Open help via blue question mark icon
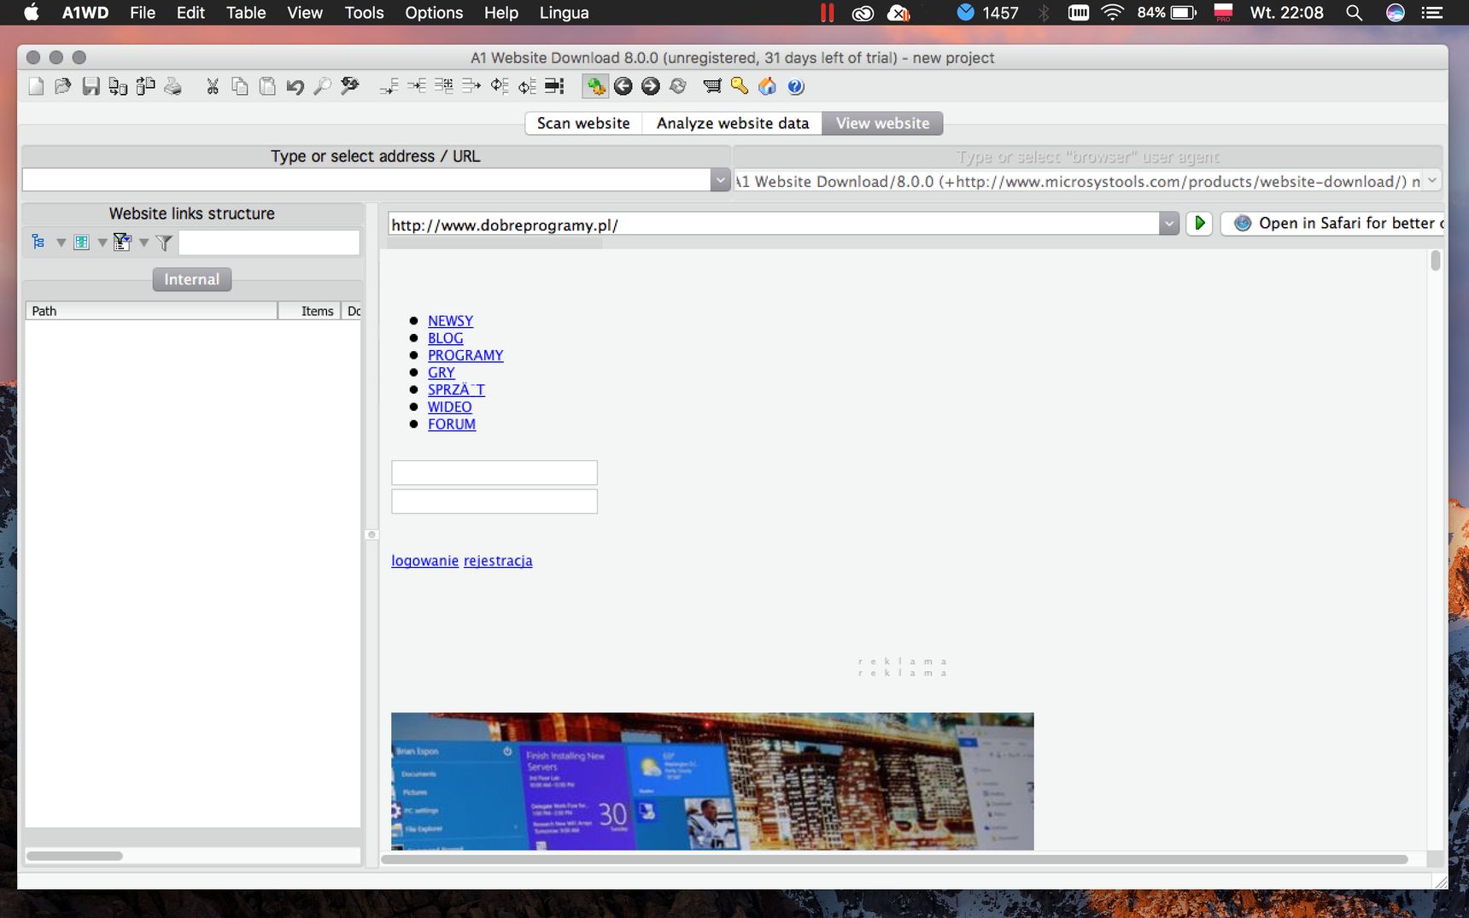This screenshot has width=1469, height=918. [x=795, y=86]
